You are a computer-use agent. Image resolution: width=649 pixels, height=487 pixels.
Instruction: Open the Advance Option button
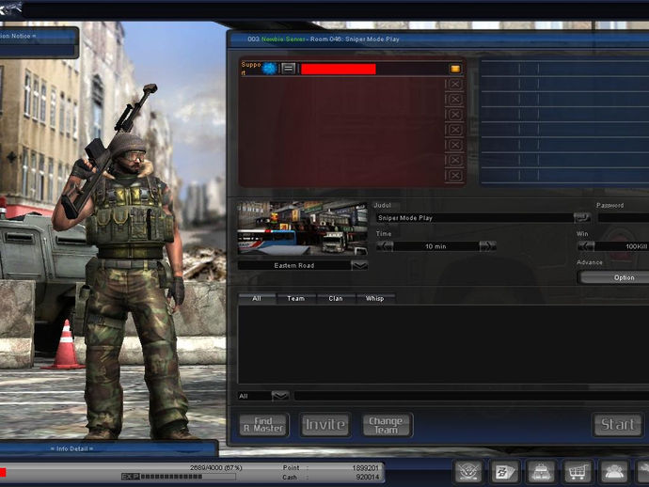click(x=614, y=277)
